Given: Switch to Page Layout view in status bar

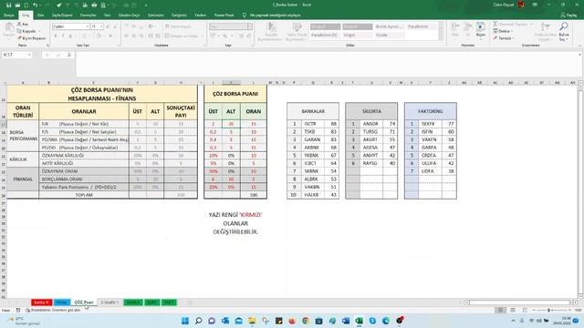Looking at the screenshot, I should pyautogui.click(x=513, y=310).
